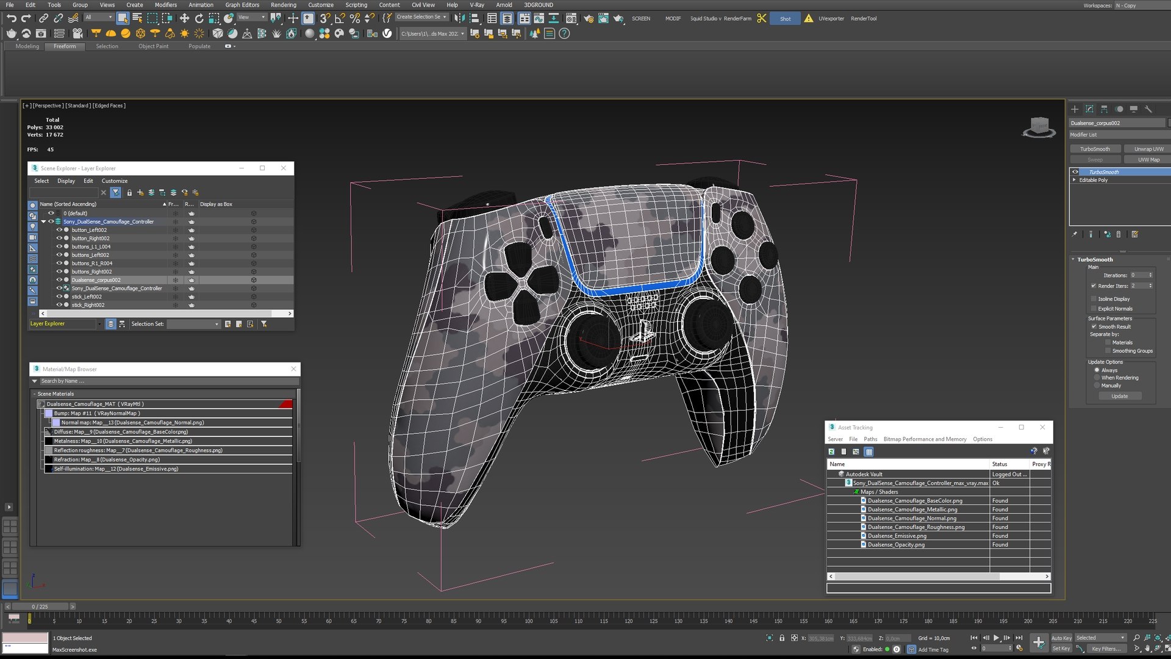The image size is (1171, 659).
Task: Refresh the Asset Tracking list
Action: (x=831, y=452)
